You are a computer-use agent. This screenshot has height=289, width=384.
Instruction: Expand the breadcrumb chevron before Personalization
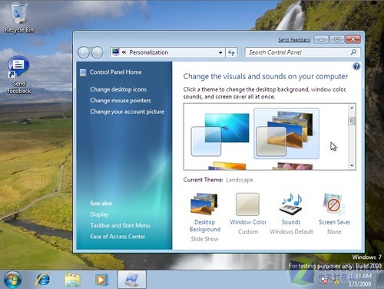124,52
